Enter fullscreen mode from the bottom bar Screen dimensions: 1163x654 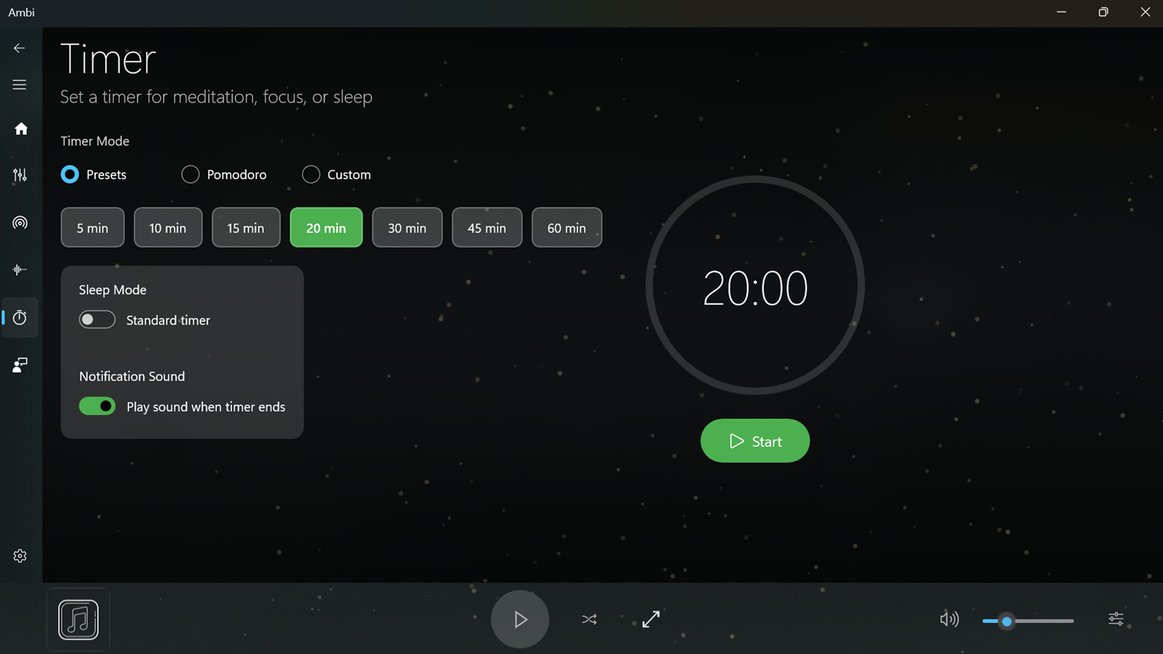point(651,619)
